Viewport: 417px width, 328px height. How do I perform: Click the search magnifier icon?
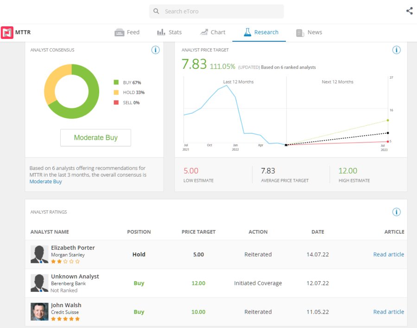coord(157,12)
